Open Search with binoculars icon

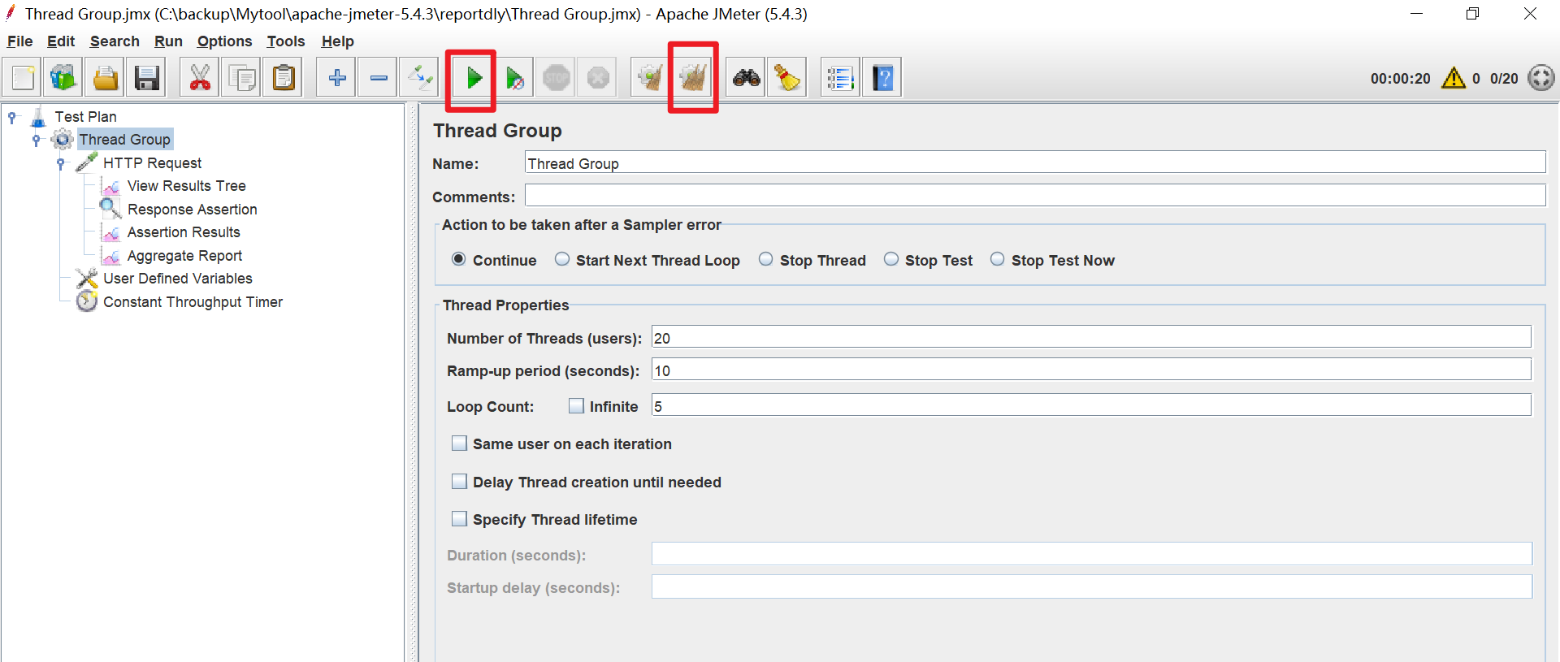746,78
